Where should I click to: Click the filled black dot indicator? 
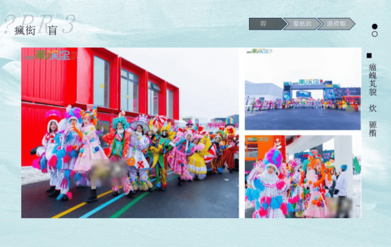click(375, 27)
